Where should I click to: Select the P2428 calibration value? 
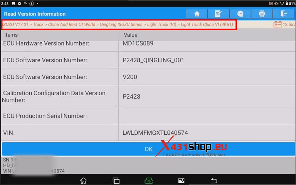click(131, 96)
